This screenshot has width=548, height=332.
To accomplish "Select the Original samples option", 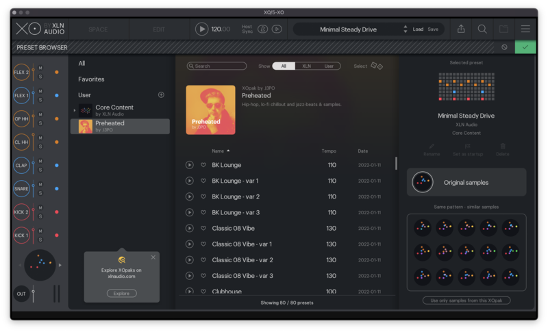I will pos(466,182).
